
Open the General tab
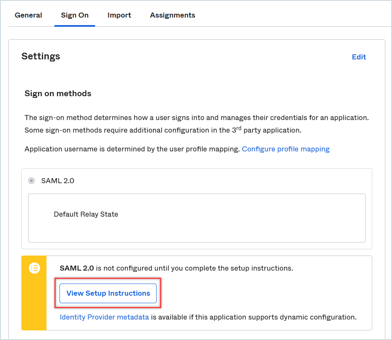pyautogui.click(x=28, y=15)
